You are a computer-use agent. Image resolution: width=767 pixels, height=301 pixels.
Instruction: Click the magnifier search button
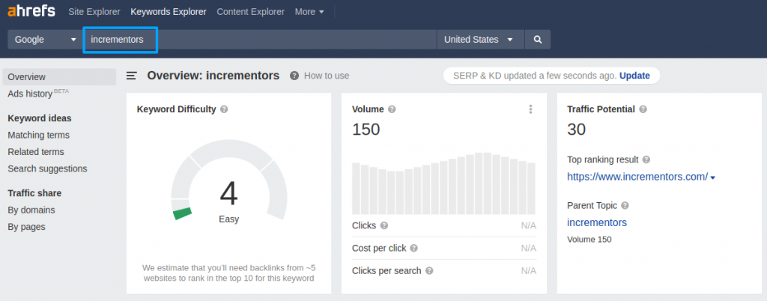[538, 40]
